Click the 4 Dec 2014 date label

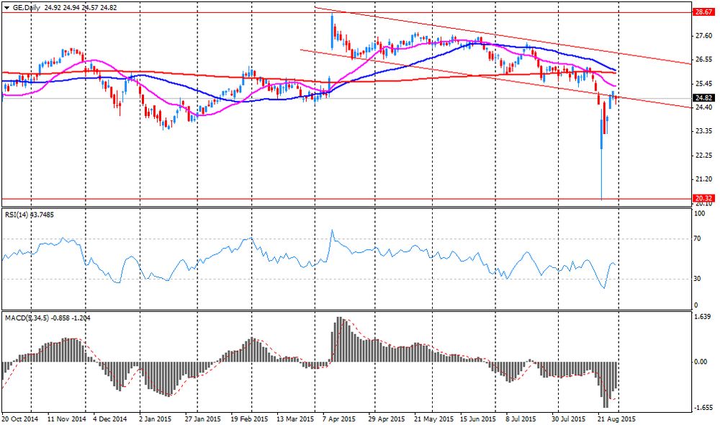pyautogui.click(x=109, y=419)
